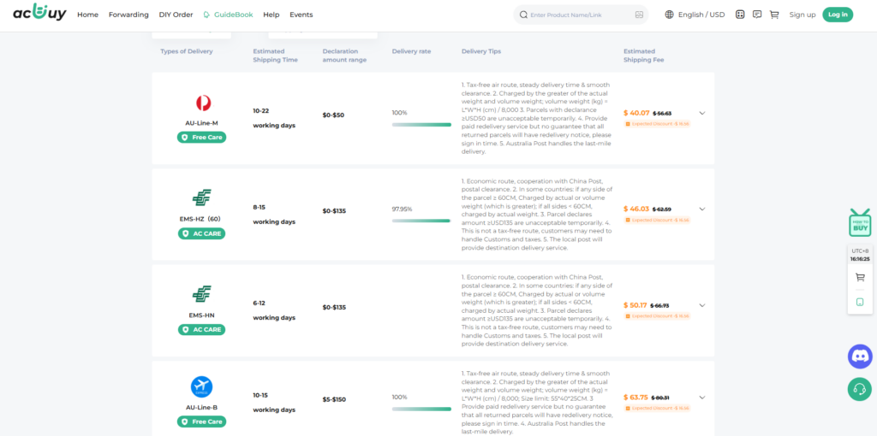Click the cart icon in side widget
Viewport: 877px width, 436px height.
pos(860,277)
